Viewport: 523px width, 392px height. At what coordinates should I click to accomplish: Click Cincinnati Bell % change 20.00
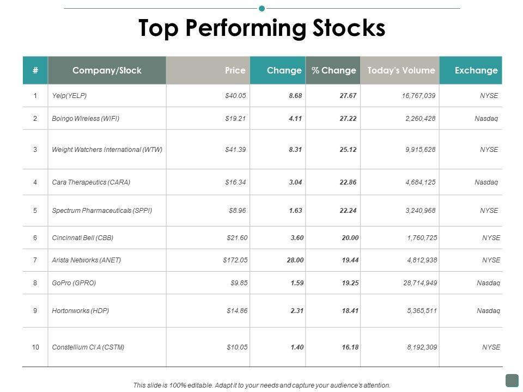(x=350, y=238)
